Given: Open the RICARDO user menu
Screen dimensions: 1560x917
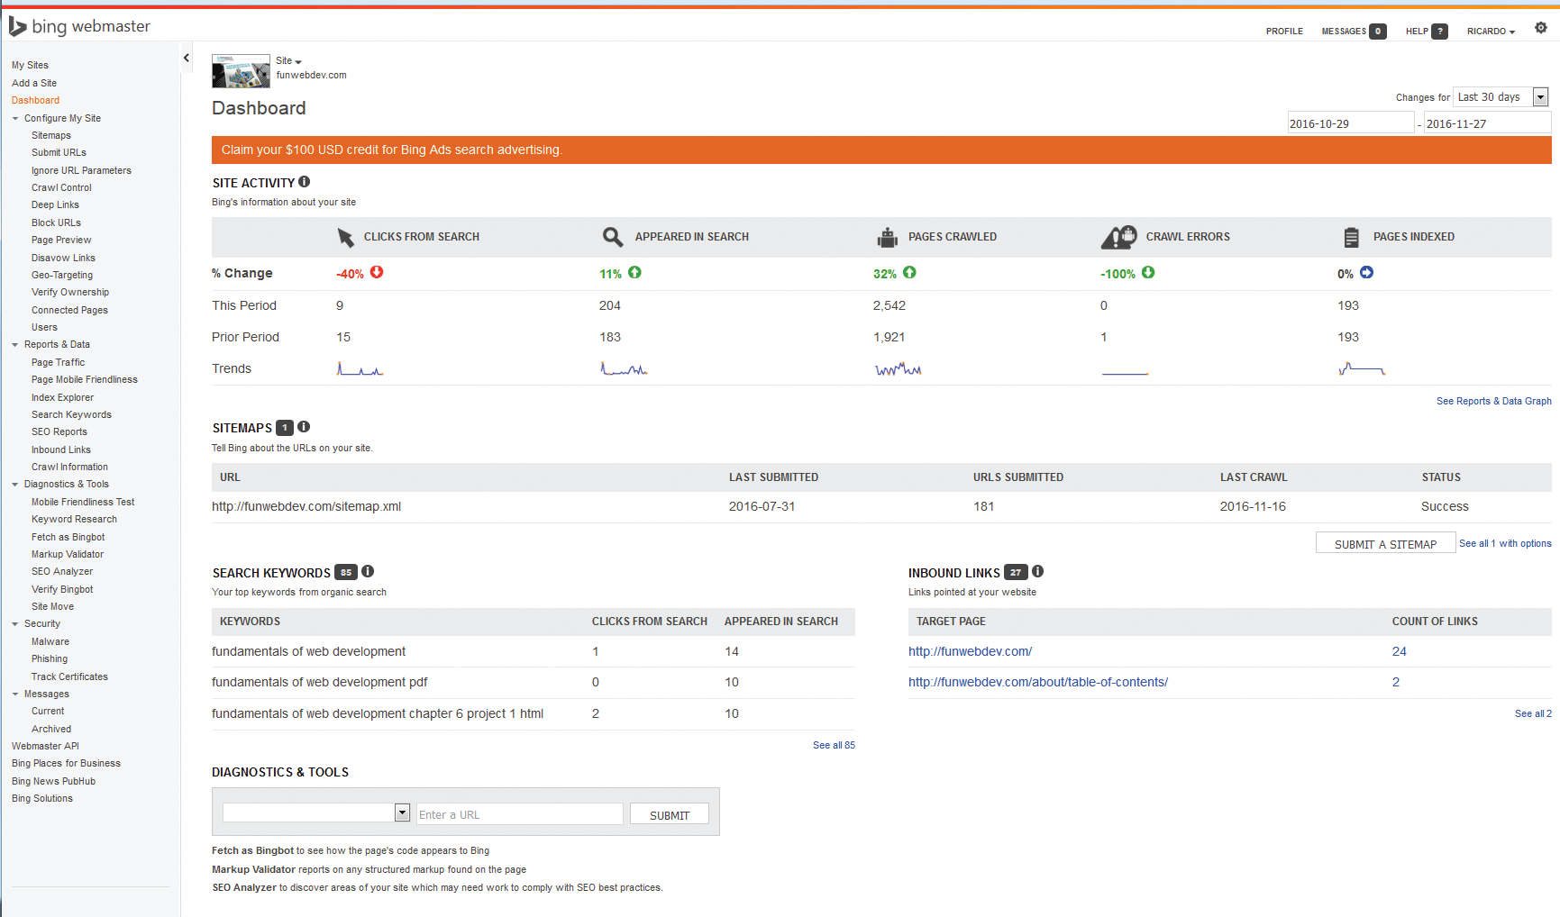Looking at the screenshot, I should click(x=1491, y=32).
